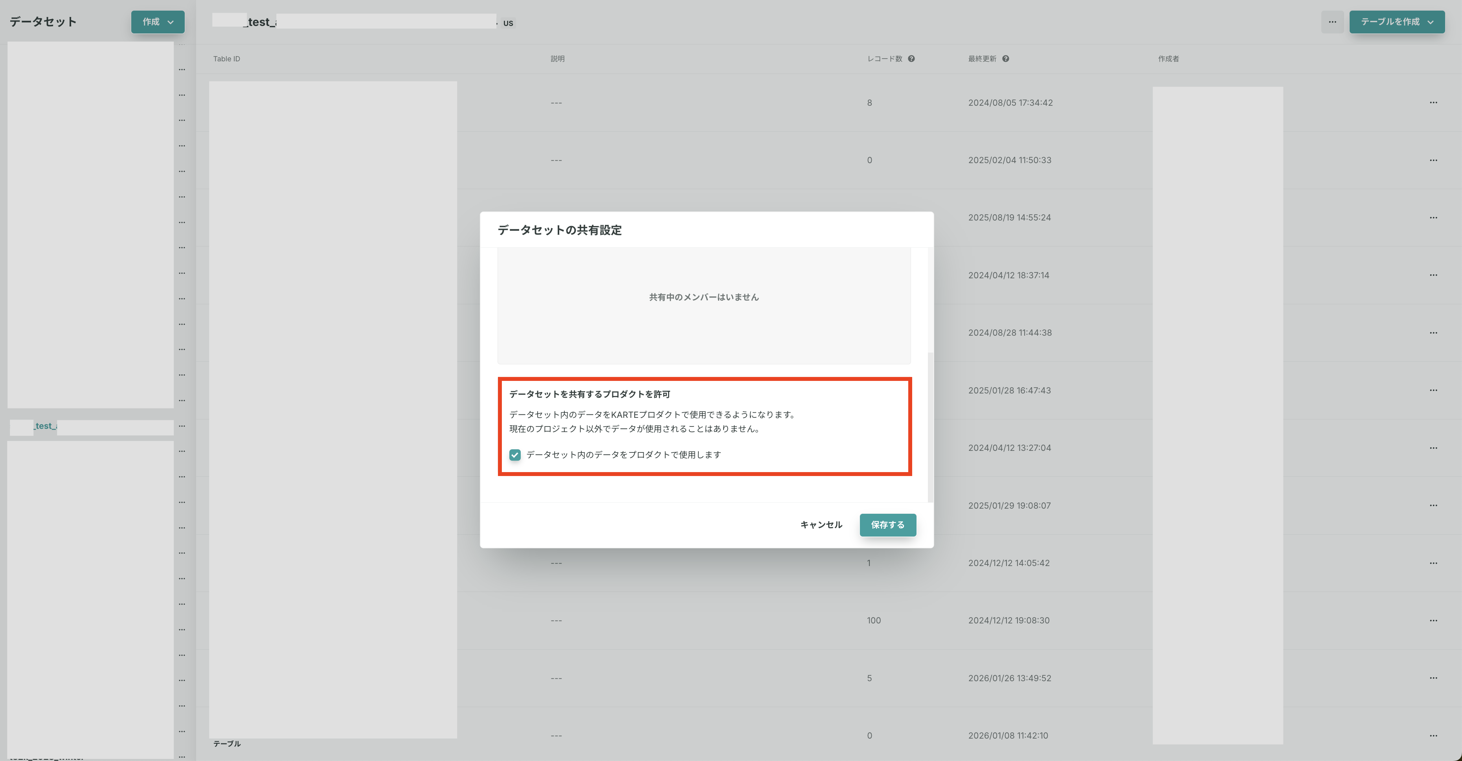
Task: Open row menu for 2024/12/12 19:08:30 table
Action: click(1433, 620)
